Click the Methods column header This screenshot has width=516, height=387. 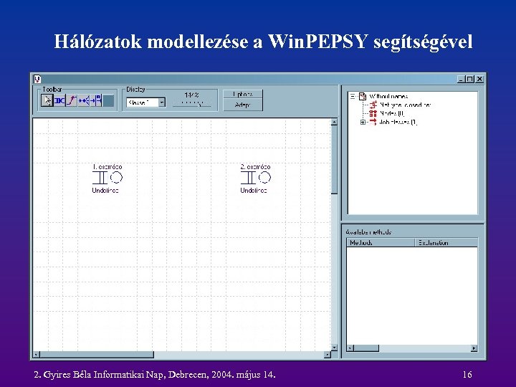click(381, 242)
